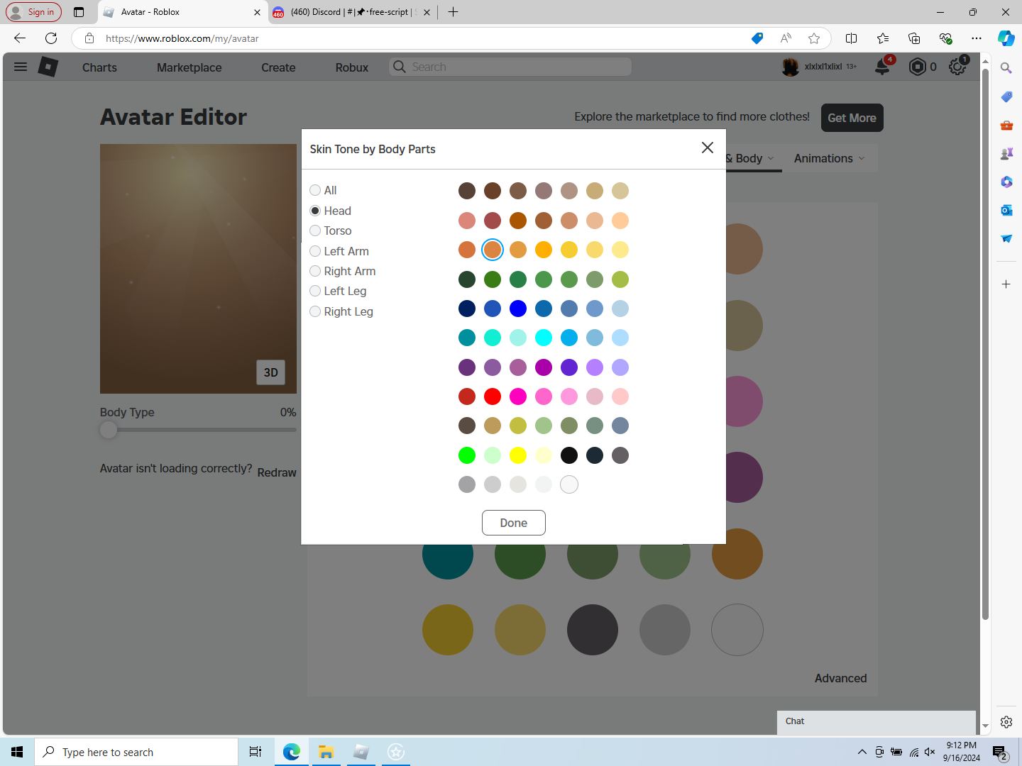Toggle the 3D avatar view button
Image resolution: width=1022 pixels, height=766 pixels.
(271, 372)
